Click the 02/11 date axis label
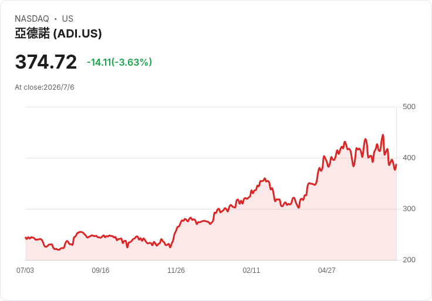Image resolution: width=432 pixels, height=301 pixels. point(251,270)
